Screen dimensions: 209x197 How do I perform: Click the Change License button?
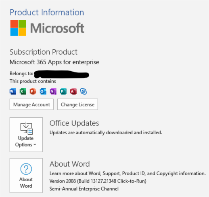(x=77, y=104)
